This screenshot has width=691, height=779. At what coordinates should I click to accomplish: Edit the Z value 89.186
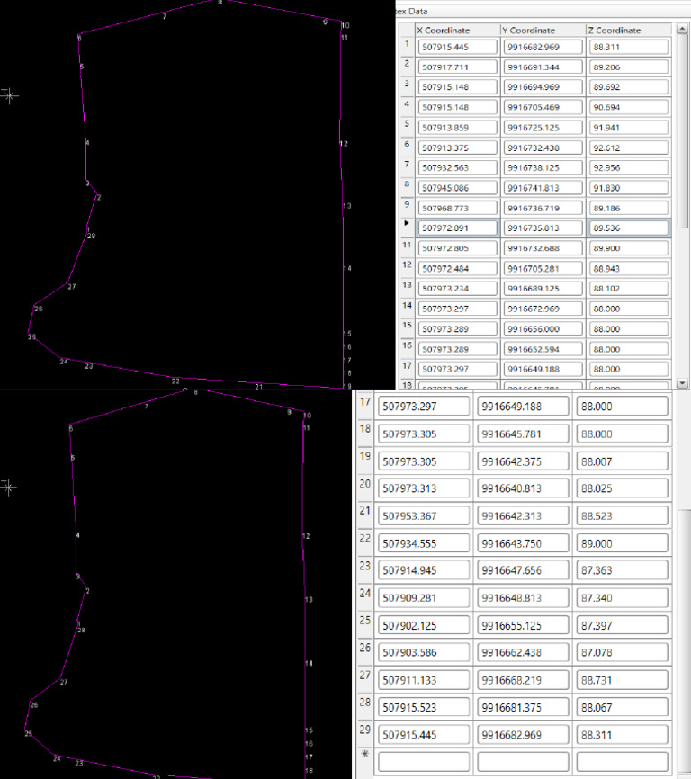(628, 208)
